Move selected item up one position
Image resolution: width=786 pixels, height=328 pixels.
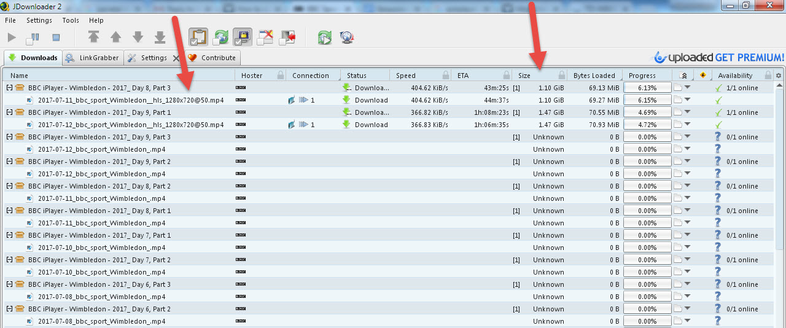tap(115, 37)
